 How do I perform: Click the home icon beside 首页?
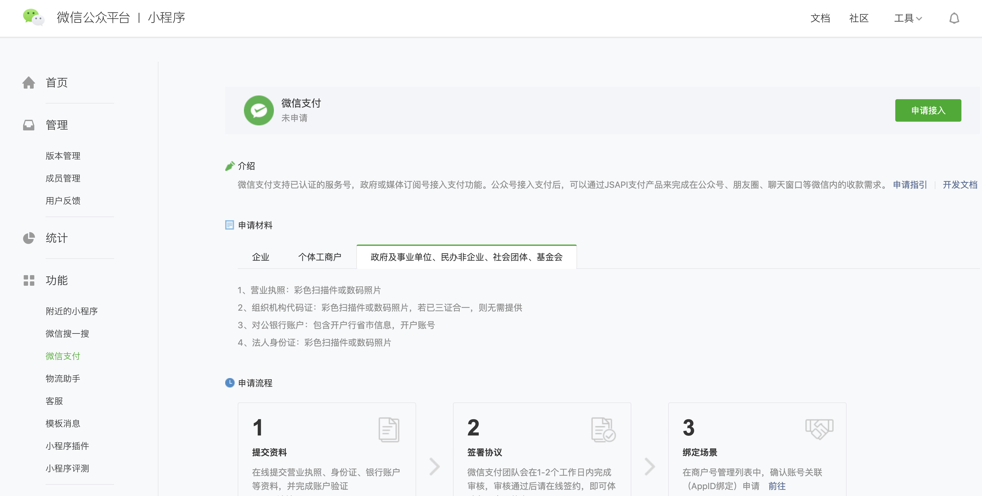[x=29, y=83]
